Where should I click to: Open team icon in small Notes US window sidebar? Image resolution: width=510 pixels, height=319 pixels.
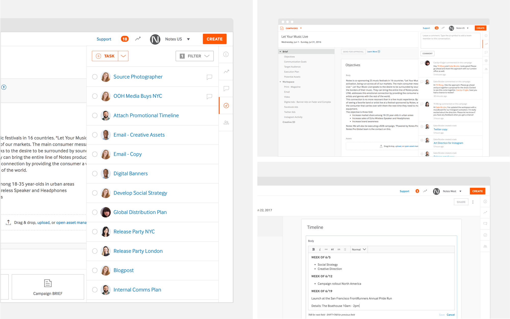click(486, 69)
